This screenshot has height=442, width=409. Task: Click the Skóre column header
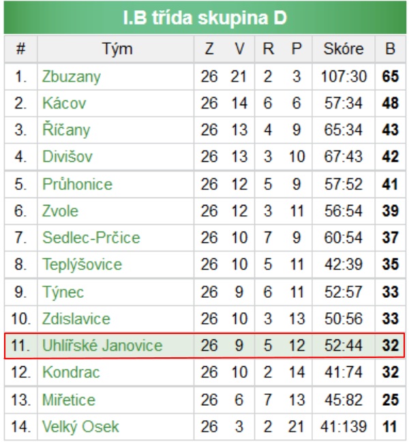click(x=344, y=49)
